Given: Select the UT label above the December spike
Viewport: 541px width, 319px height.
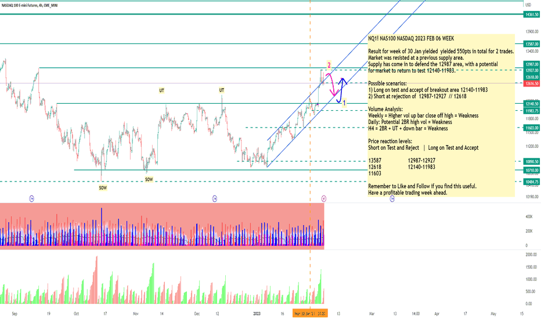Looking at the screenshot, I should coord(222,90).
